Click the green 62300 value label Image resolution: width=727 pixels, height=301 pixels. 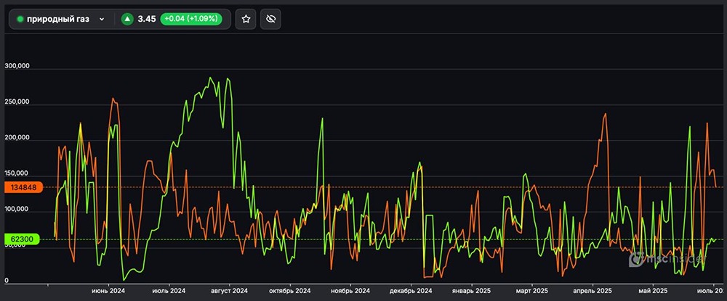[23, 239]
